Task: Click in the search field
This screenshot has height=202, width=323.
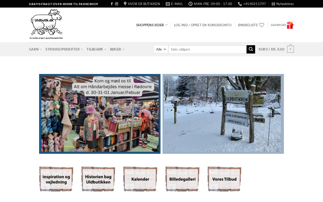Action: [x=207, y=49]
